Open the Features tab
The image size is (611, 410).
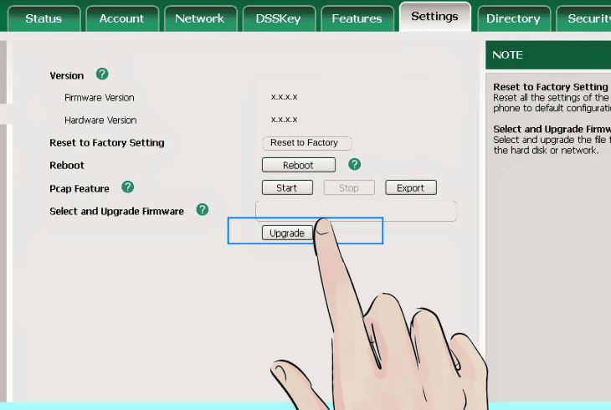[357, 18]
